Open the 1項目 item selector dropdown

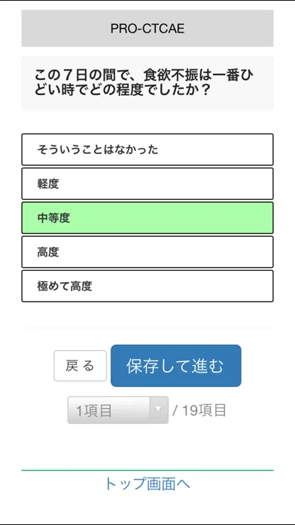tap(118, 410)
